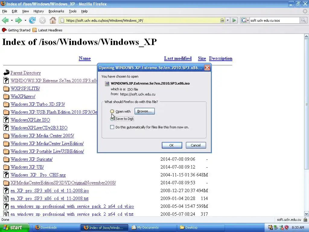Screen dimensions: 309x232
Task: Cancel the file opening dialog
Action: [196, 145]
